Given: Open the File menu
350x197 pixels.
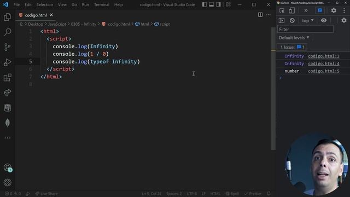Looking at the screenshot, I should coord(16,4).
